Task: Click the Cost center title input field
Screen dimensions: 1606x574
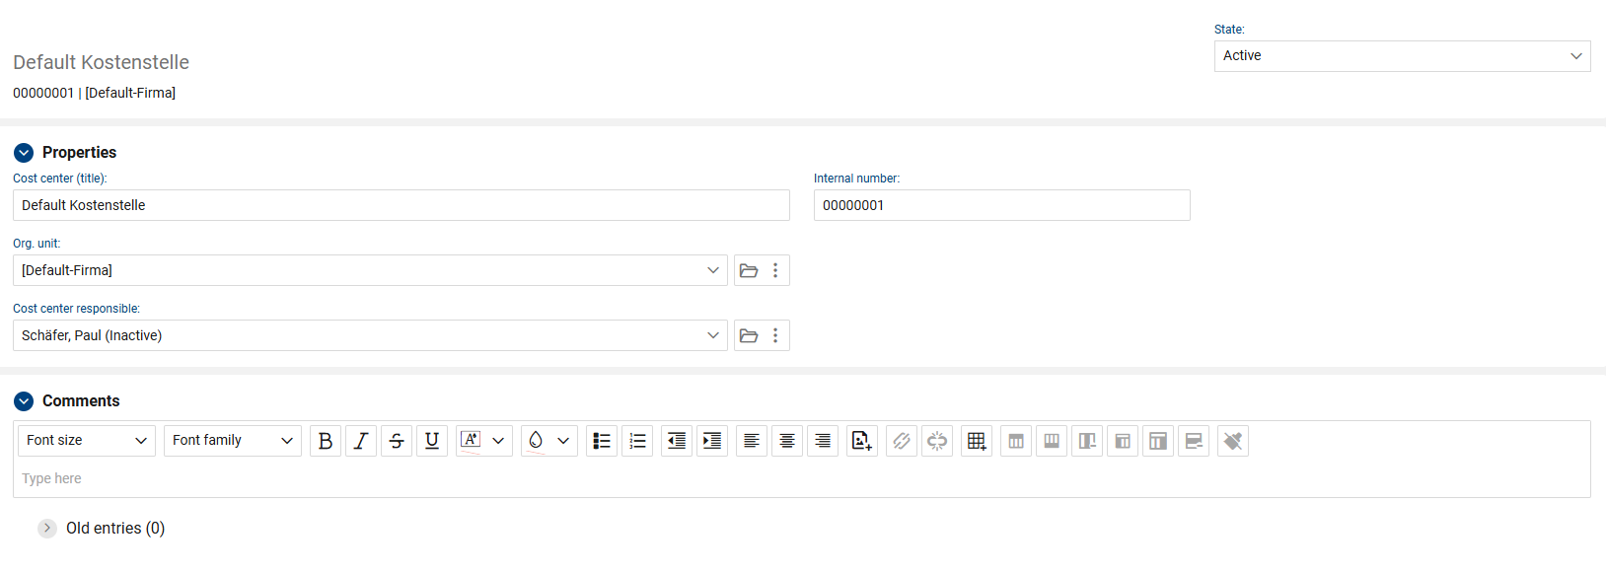Action: click(401, 205)
